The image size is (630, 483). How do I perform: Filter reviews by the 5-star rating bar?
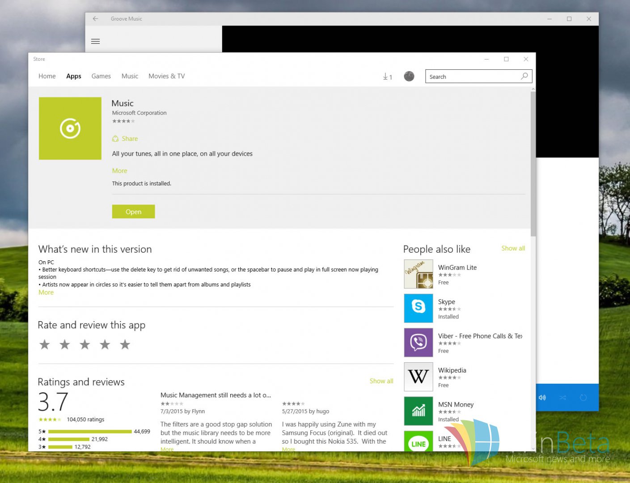tap(90, 432)
